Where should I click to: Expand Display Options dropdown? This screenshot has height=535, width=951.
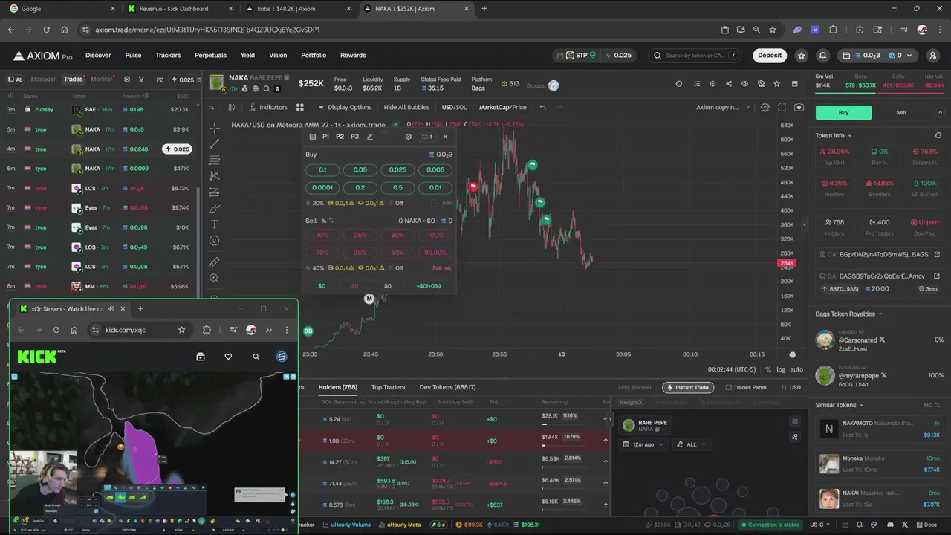(344, 107)
